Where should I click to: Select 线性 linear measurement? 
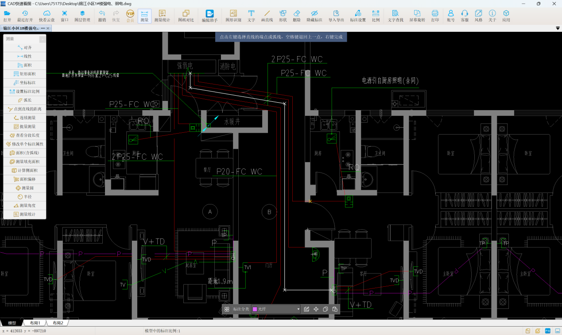click(x=25, y=56)
